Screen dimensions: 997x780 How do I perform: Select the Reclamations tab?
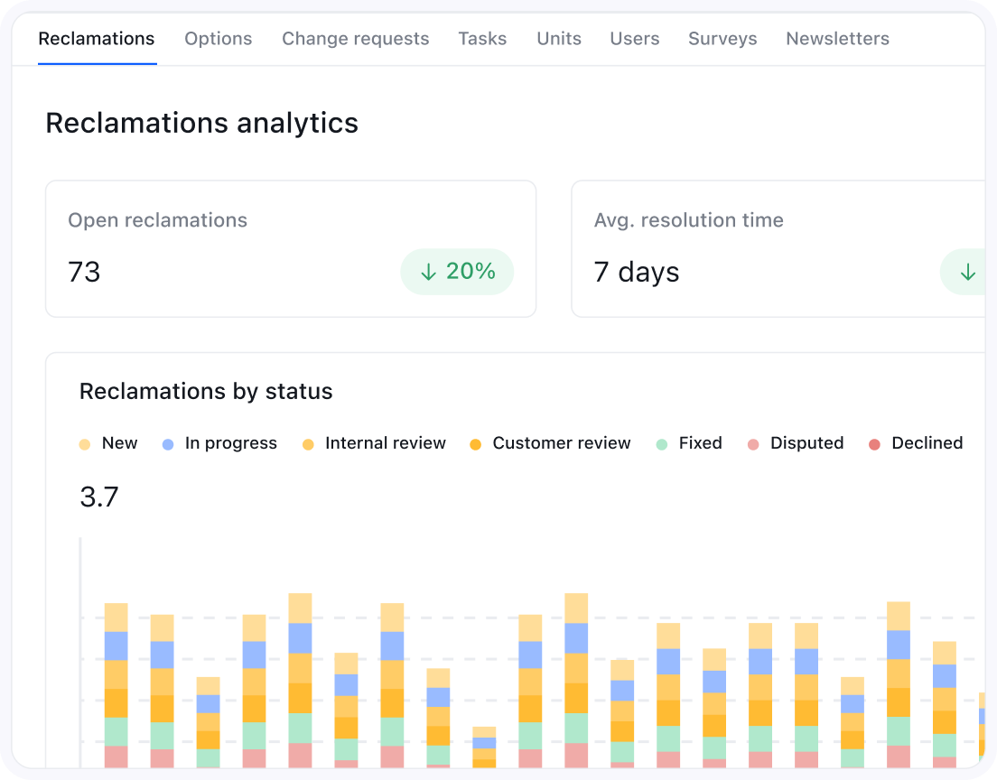tap(97, 39)
